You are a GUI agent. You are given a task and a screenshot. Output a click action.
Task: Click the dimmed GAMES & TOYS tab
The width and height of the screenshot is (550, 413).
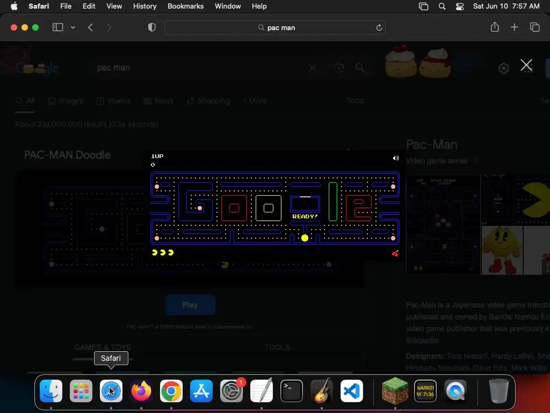(103, 347)
